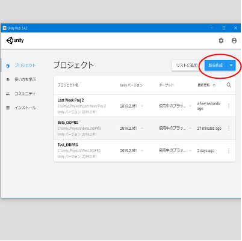The height and width of the screenshot is (241, 242).
Task: Select 使い方を学ぶ in the sidebar
Action: pyautogui.click(x=25, y=79)
